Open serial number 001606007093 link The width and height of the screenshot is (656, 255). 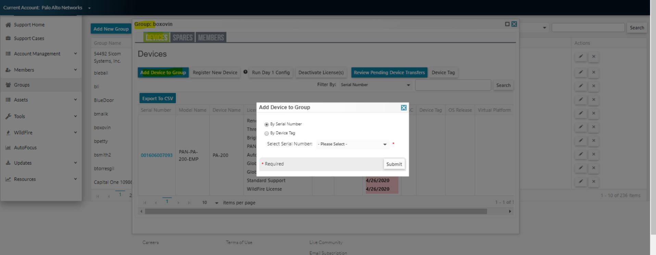(x=156, y=155)
